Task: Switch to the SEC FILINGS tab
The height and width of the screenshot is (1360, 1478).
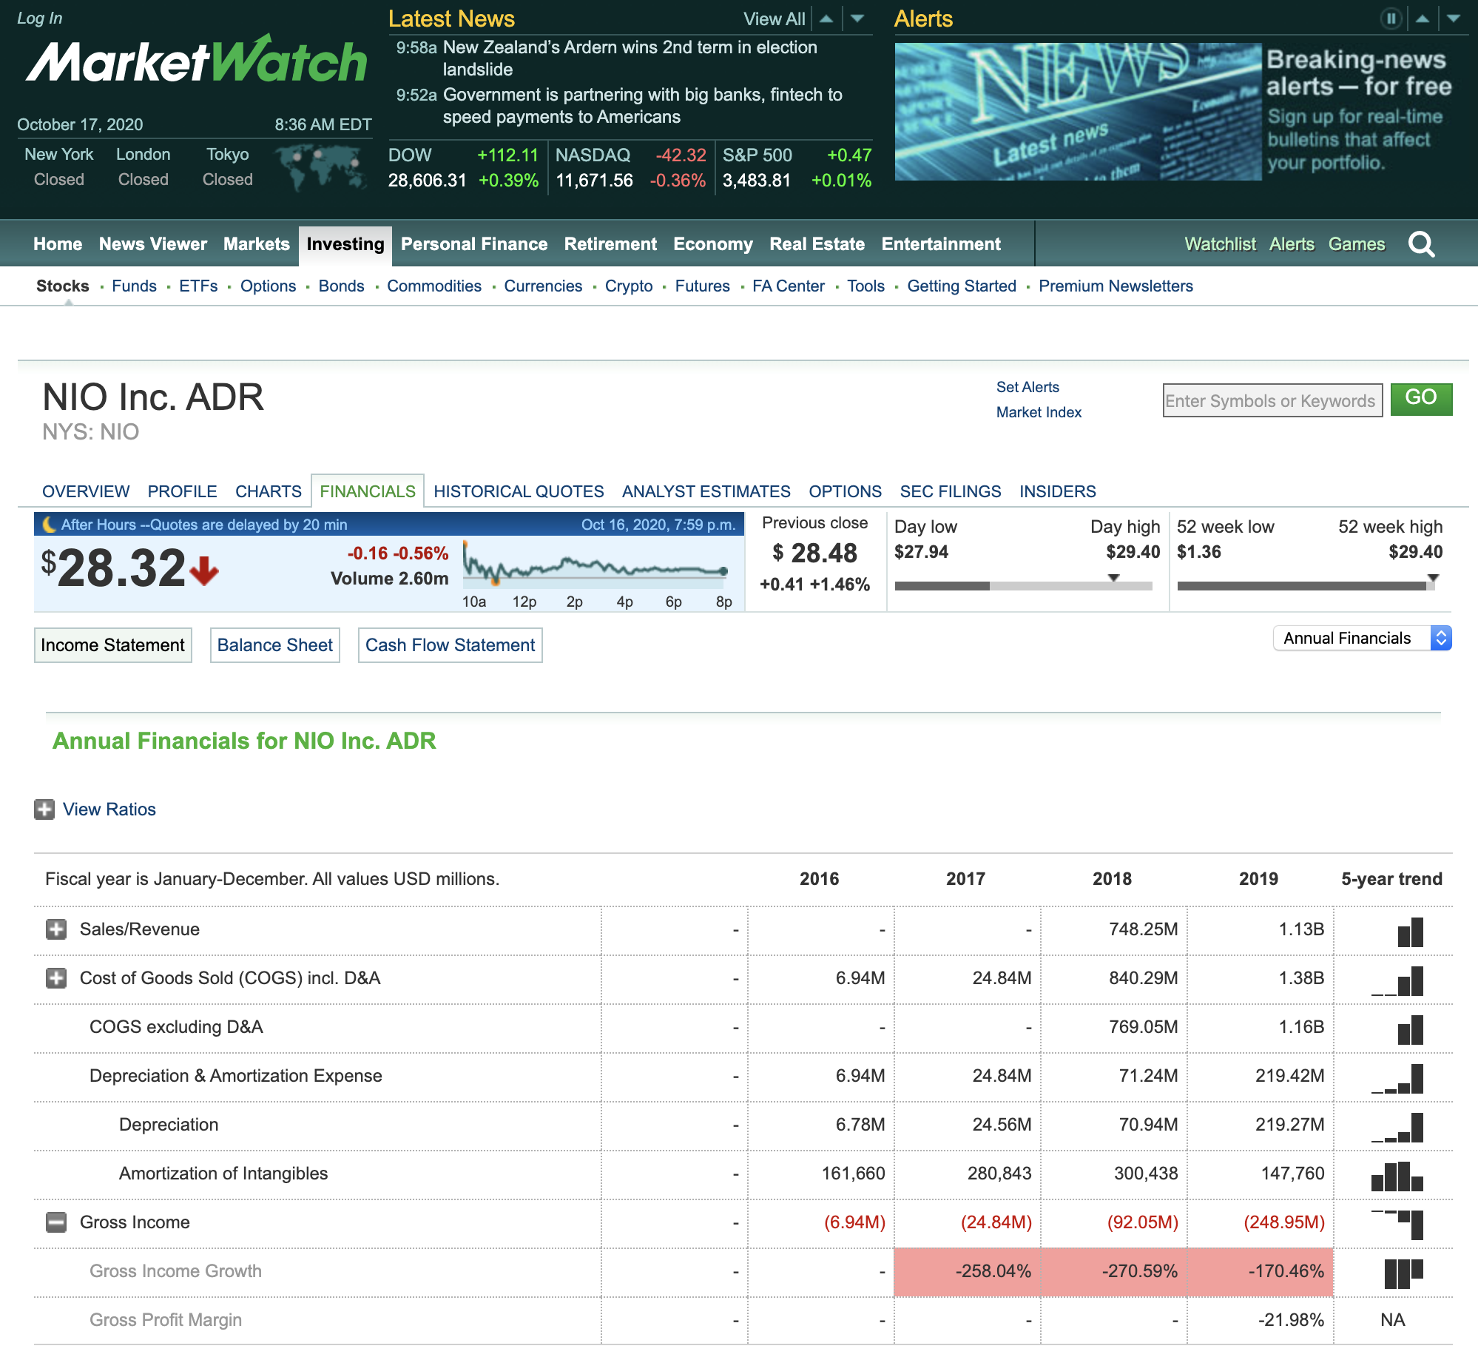Action: 951,491
